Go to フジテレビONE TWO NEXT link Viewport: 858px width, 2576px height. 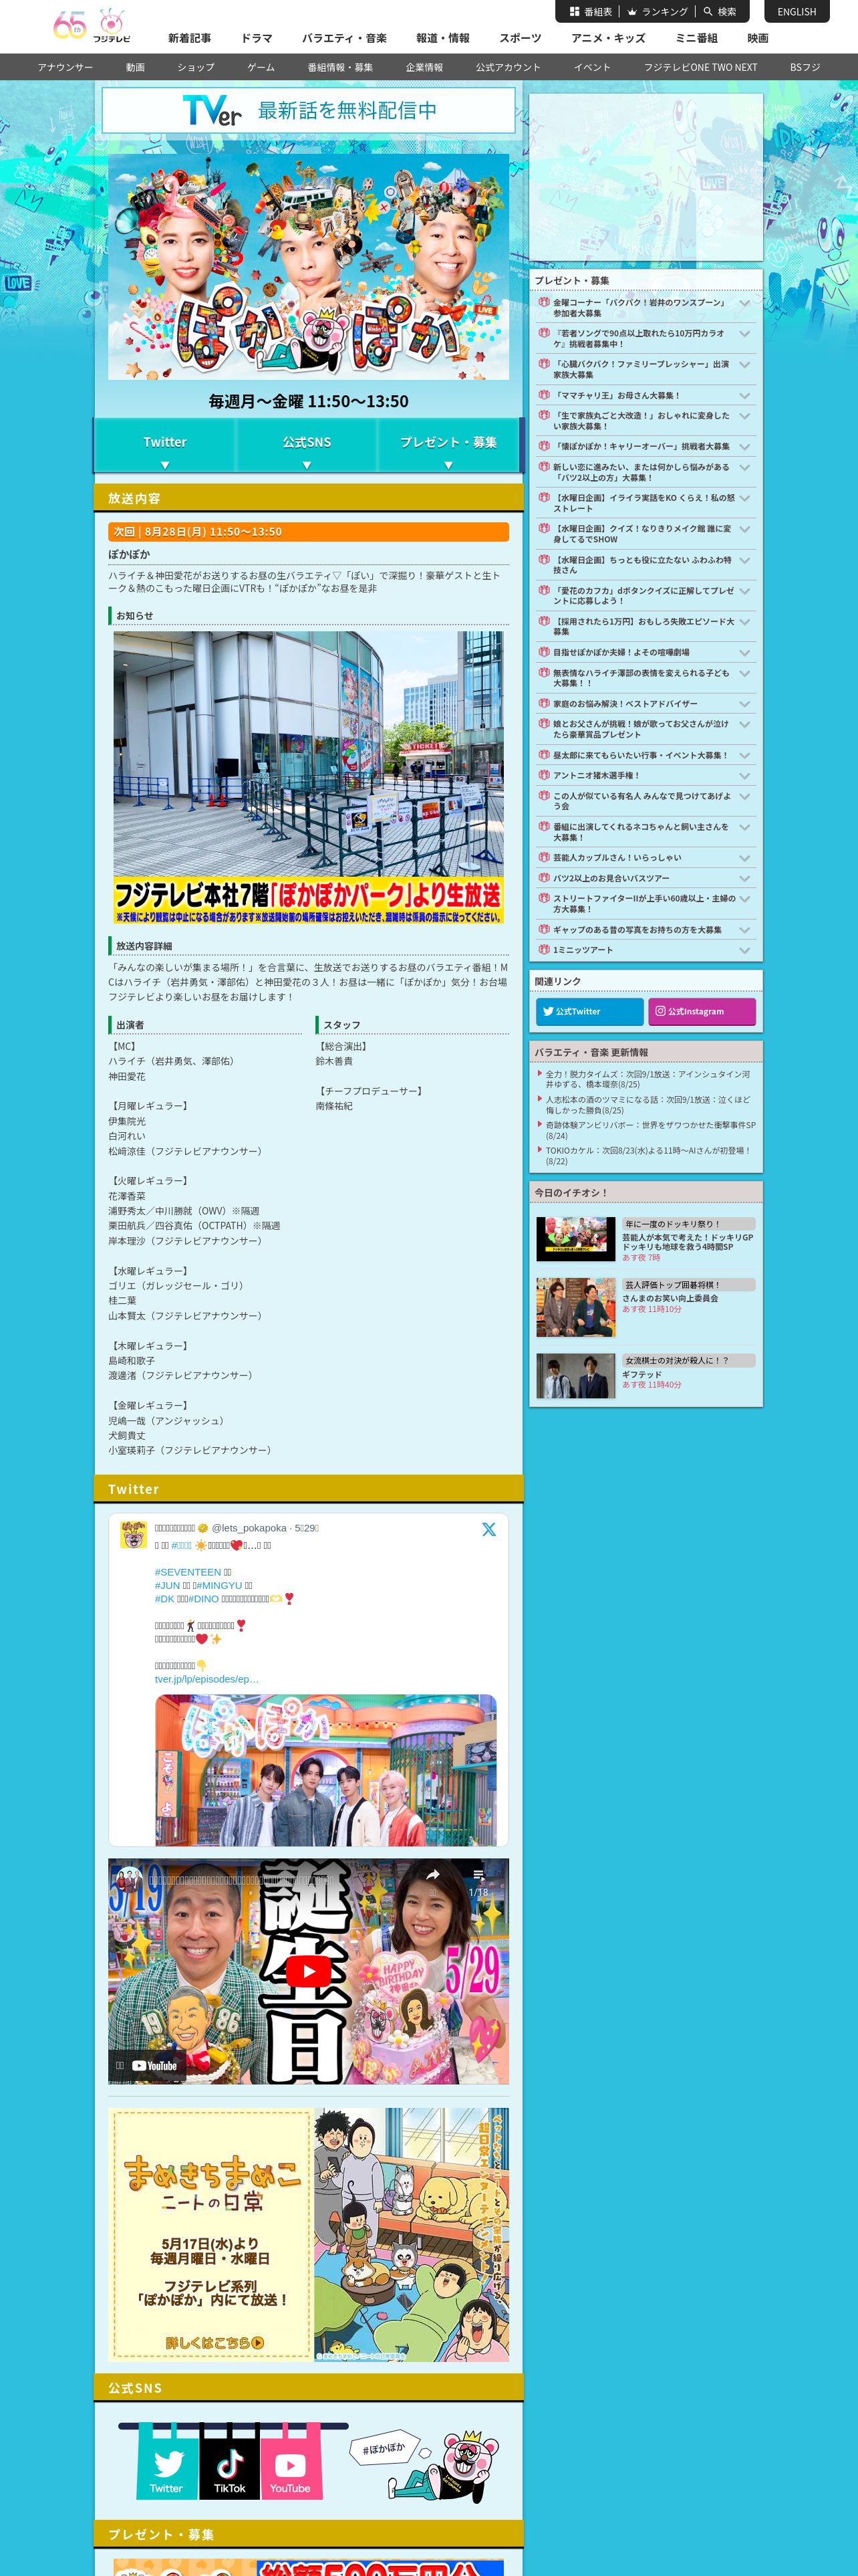coord(700,67)
